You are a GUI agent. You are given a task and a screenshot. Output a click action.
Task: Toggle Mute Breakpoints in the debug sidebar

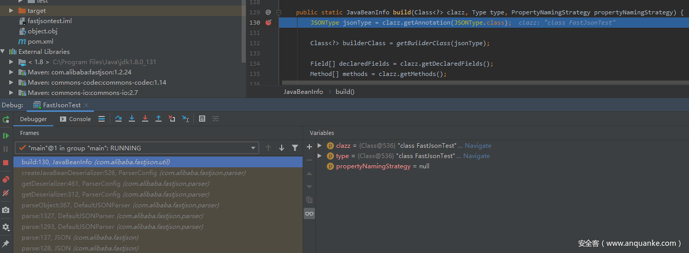pyautogui.click(x=6, y=193)
